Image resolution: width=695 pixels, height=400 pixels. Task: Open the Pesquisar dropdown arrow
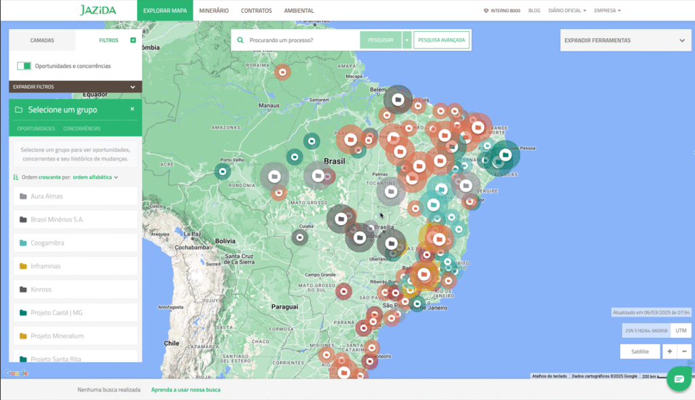pyautogui.click(x=407, y=40)
